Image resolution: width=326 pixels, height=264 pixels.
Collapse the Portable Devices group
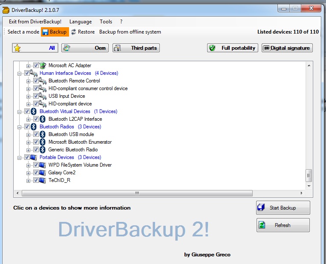tap(19, 158)
